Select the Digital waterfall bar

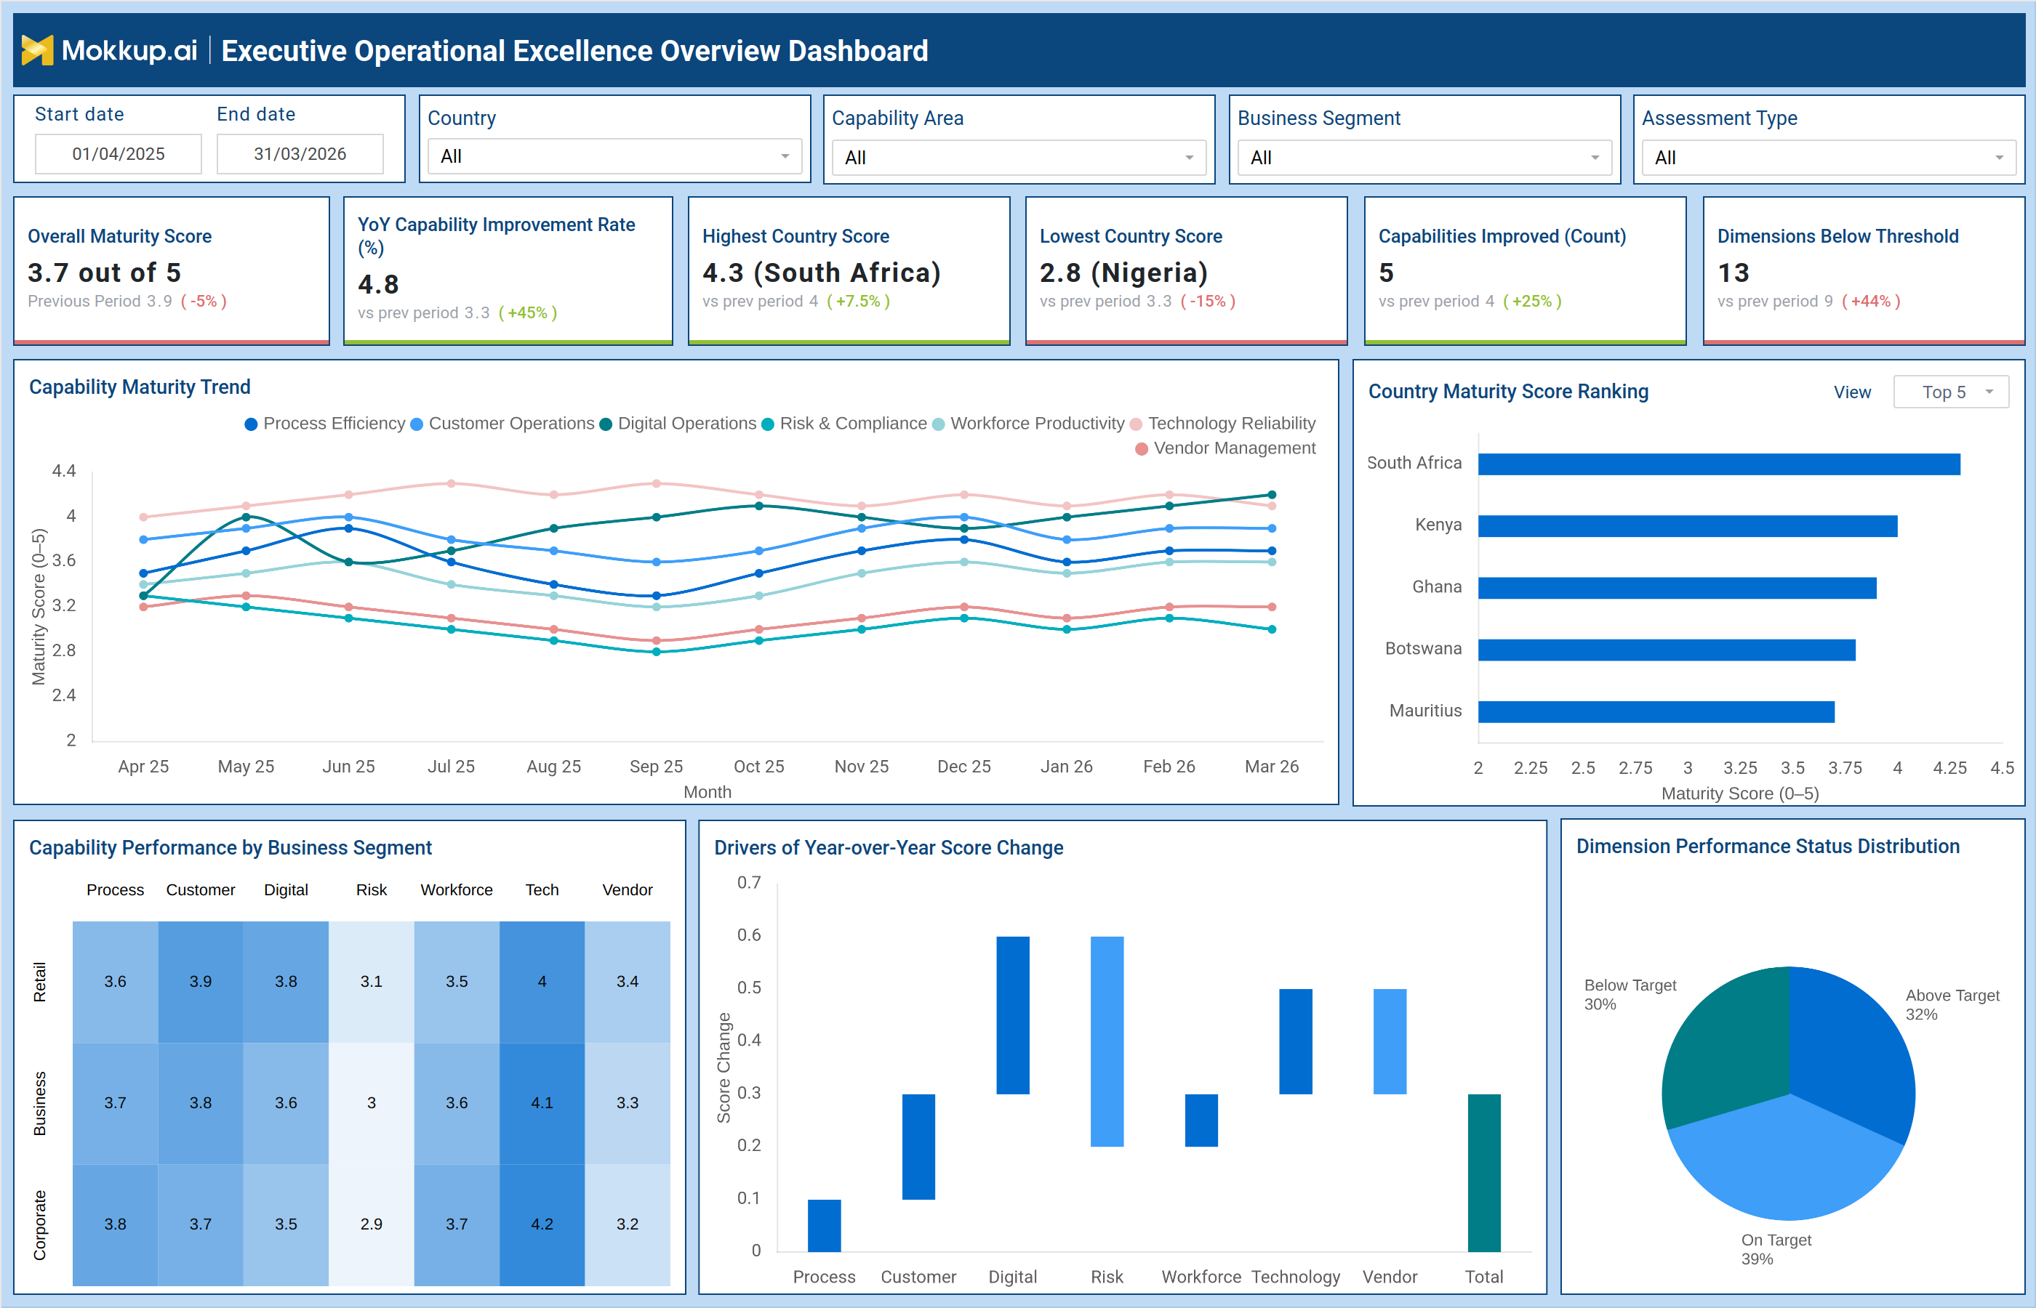pos(1013,1015)
